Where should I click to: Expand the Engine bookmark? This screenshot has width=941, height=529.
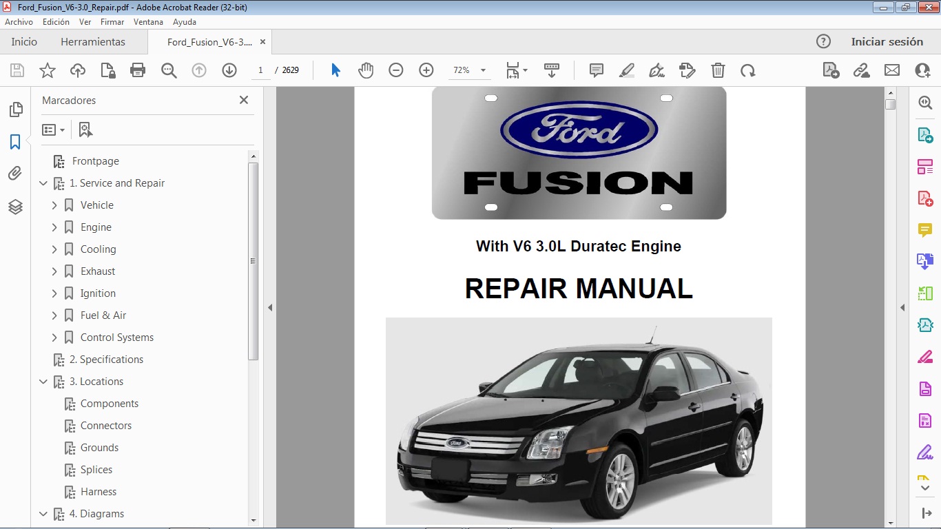(54, 227)
